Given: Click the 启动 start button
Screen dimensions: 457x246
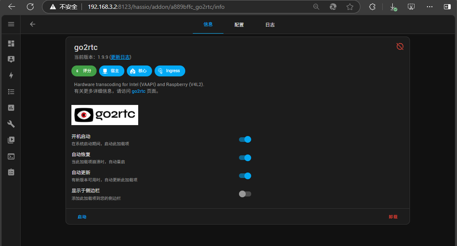Looking at the screenshot, I should 82,217.
